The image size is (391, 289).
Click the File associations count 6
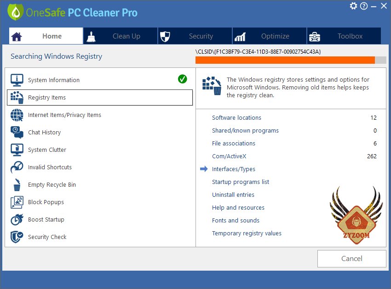click(375, 144)
